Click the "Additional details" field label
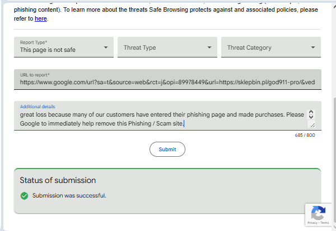 (x=38, y=107)
